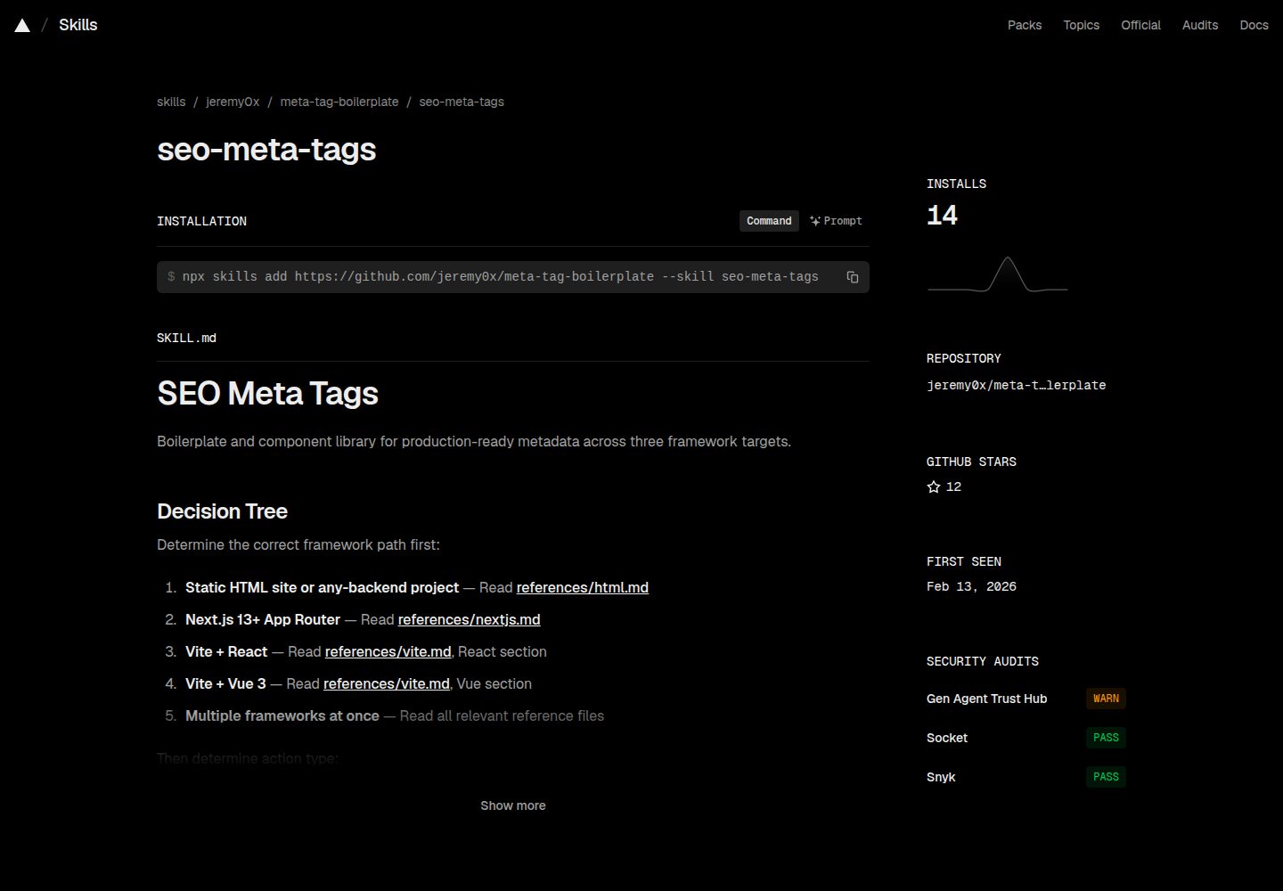
Task: Click the SEO Meta Tags heading
Action: tap(267, 394)
